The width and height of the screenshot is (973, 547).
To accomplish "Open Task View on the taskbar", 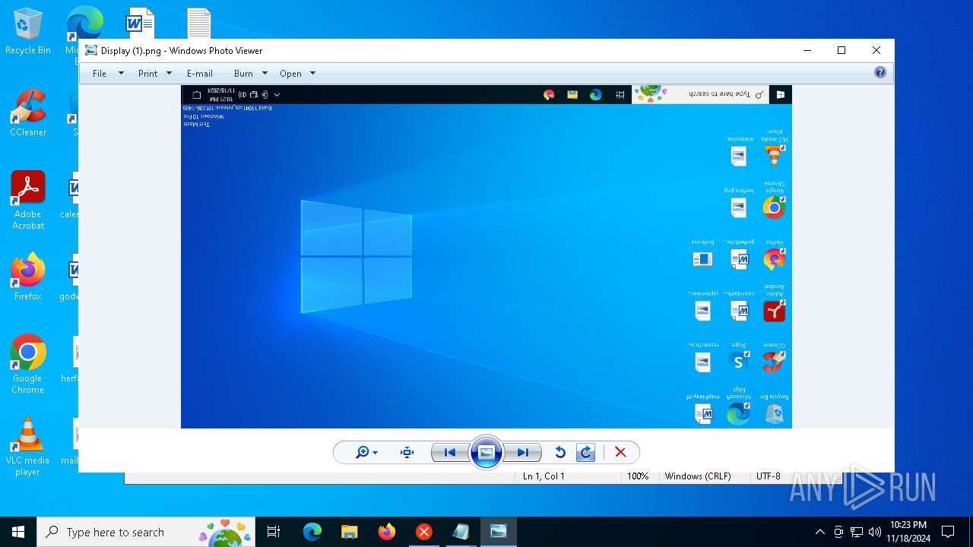I will (x=274, y=532).
